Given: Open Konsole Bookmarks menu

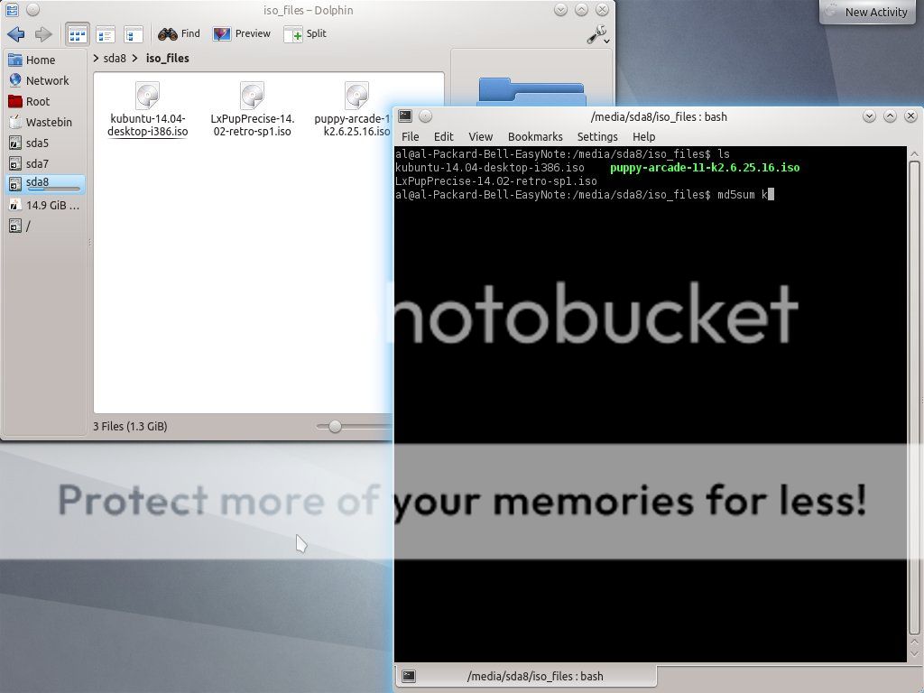Looking at the screenshot, I should pos(535,137).
